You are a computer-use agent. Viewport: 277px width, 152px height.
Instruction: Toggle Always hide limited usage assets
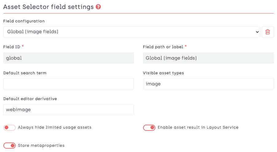[10, 127]
